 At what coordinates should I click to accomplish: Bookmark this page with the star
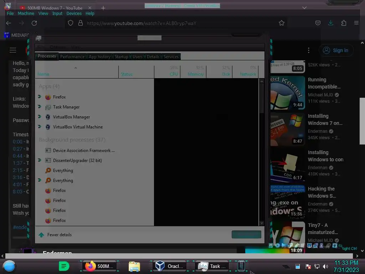pyautogui.click(x=282, y=23)
